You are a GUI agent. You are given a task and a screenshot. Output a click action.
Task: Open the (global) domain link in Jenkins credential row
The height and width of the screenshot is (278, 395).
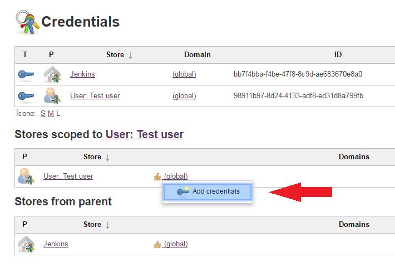pos(184,74)
